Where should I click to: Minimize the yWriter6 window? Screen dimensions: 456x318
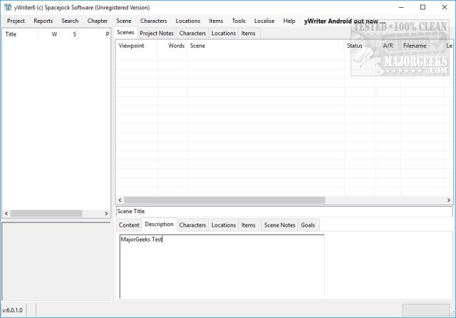click(x=401, y=7)
